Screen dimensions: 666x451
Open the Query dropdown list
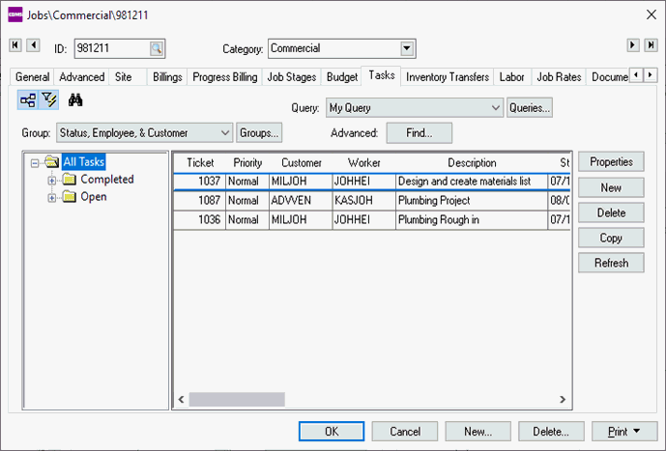[496, 108]
